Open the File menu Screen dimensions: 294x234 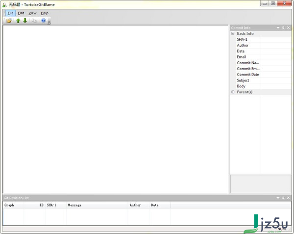point(10,13)
